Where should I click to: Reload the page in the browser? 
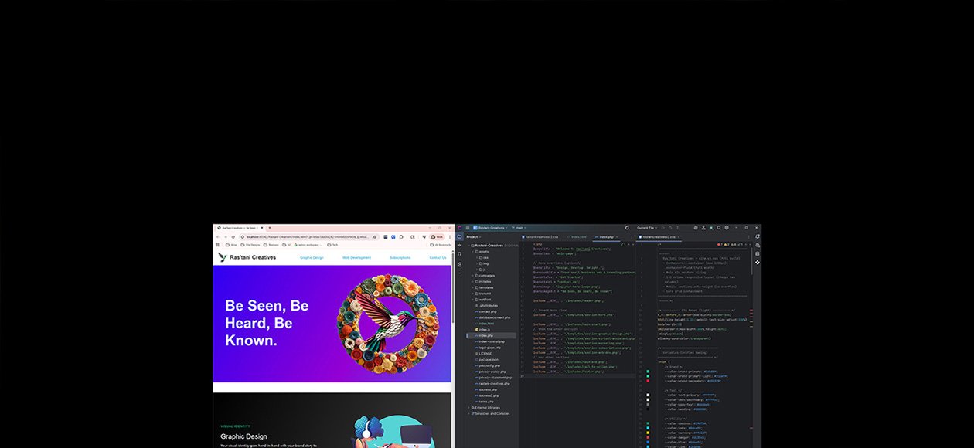233,236
